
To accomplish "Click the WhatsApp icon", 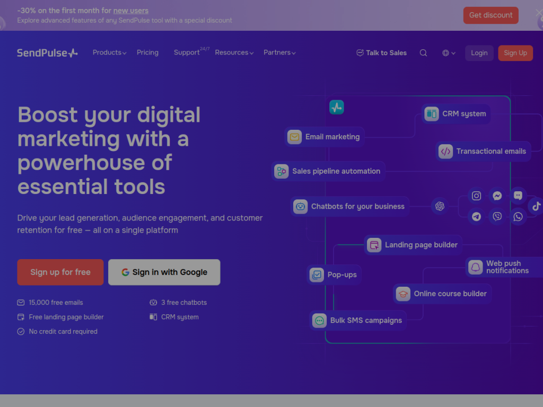I will point(518,217).
